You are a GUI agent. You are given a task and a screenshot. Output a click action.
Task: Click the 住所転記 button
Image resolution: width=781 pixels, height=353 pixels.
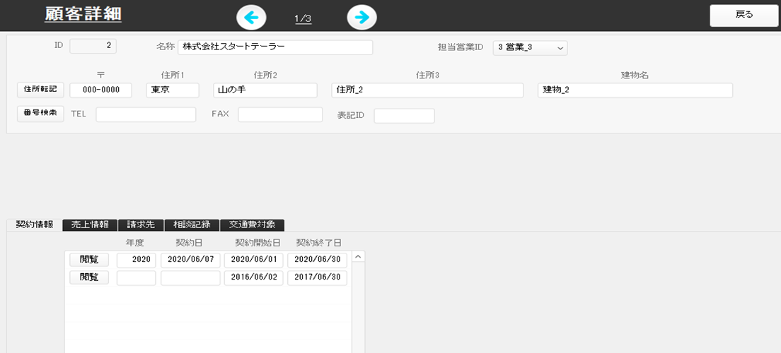tap(41, 90)
